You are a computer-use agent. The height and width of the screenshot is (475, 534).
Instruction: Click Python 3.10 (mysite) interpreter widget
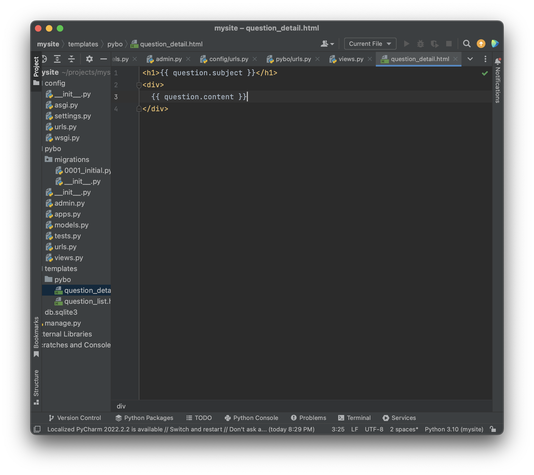point(454,429)
